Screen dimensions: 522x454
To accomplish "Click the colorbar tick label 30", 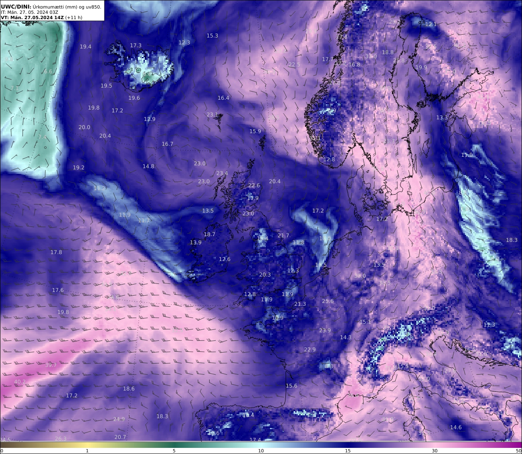I will tap(435, 451).
